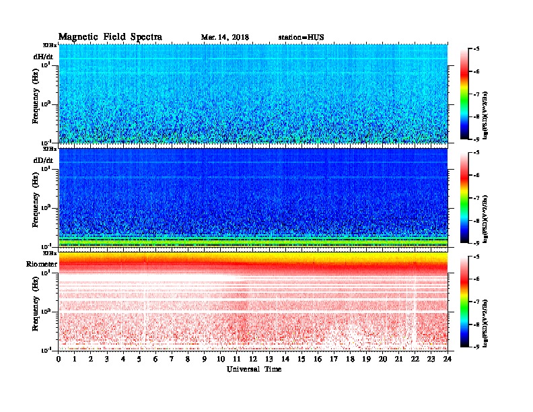Click the Riometer spectrogram plot area

(253, 302)
